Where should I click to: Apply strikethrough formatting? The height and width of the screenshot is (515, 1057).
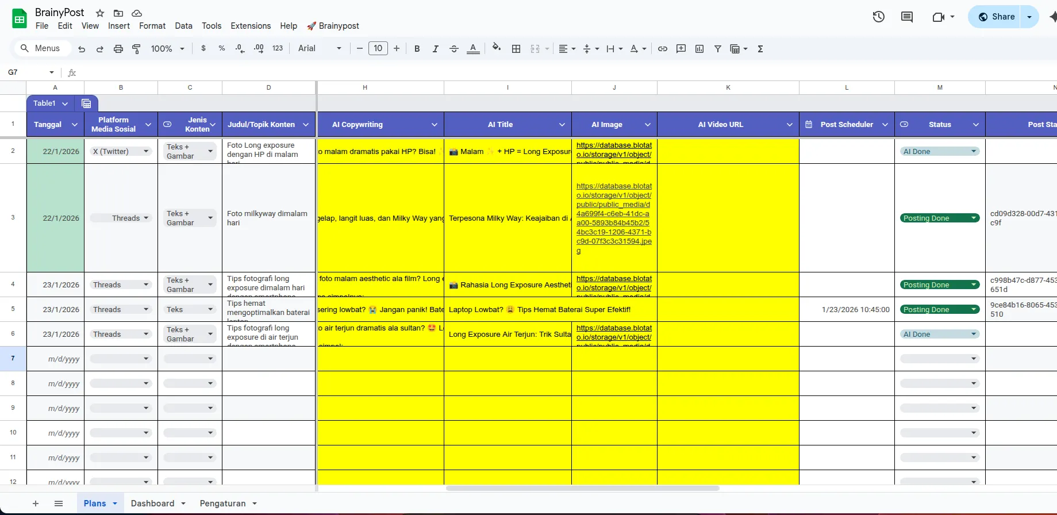tap(454, 49)
